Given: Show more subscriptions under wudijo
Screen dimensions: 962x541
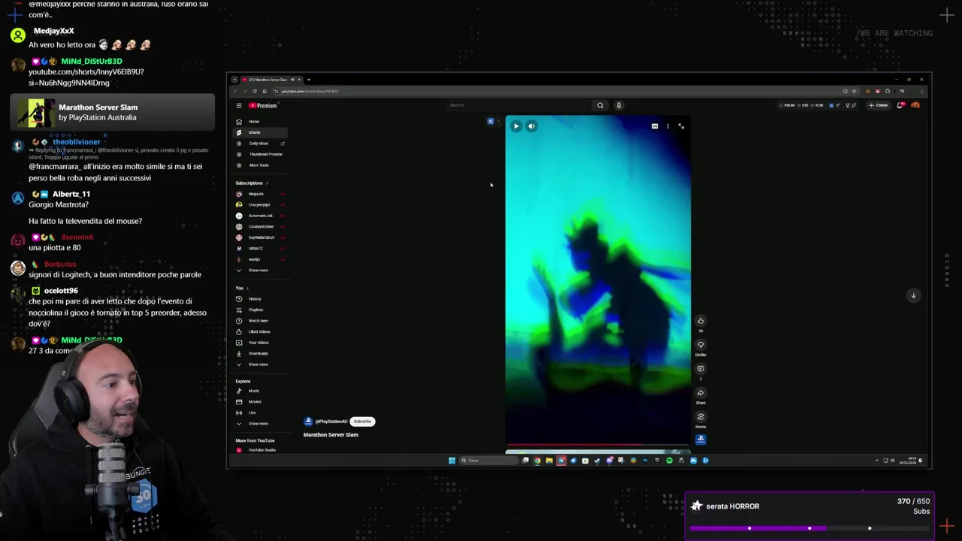Looking at the screenshot, I should [x=259, y=270].
